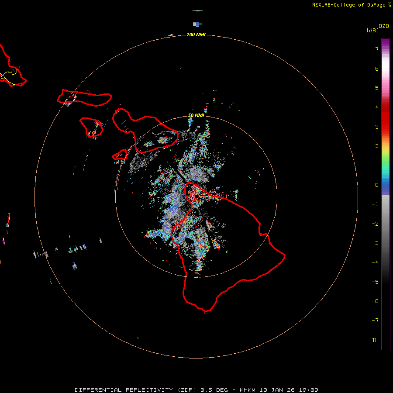
Task: Click the 50 NMI range ring label
Action: 196,115
